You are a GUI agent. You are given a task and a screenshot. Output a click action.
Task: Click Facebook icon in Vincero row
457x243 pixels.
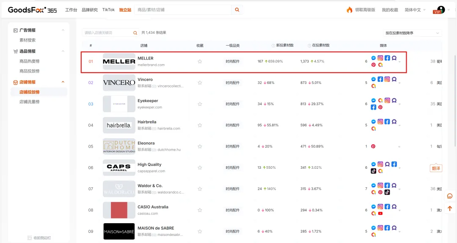point(380,79)
